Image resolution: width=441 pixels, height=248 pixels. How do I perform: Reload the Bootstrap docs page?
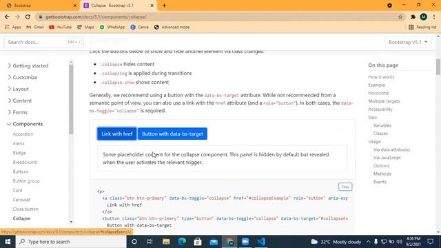(x=28, y=17)
